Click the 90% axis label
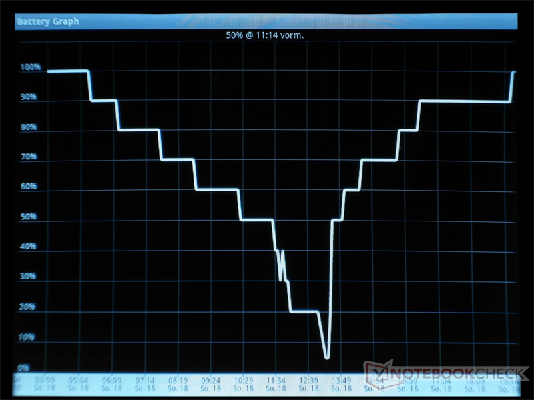Screen dimensions: 534x400 pos(29,97)
